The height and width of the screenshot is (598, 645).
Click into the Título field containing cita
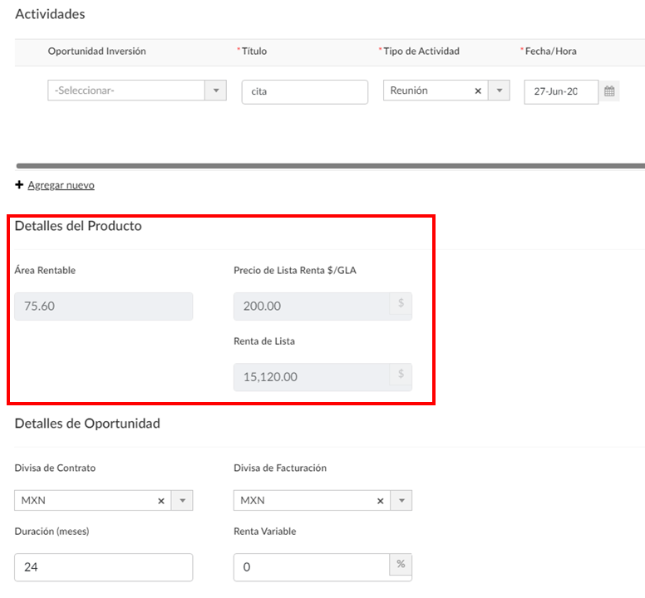coord(305,91)
